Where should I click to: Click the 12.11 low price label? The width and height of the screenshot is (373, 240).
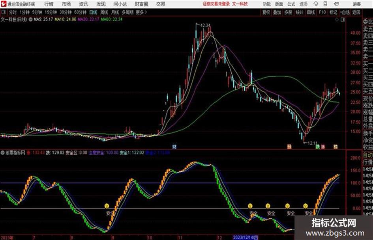coord(313,143)
